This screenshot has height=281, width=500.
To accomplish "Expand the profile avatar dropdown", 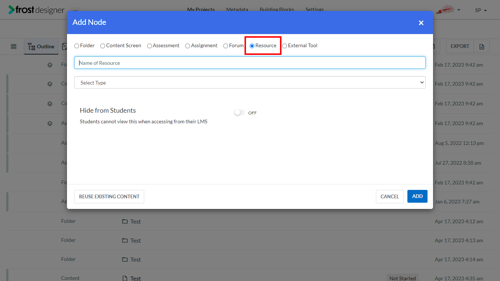I will [448, 10].
